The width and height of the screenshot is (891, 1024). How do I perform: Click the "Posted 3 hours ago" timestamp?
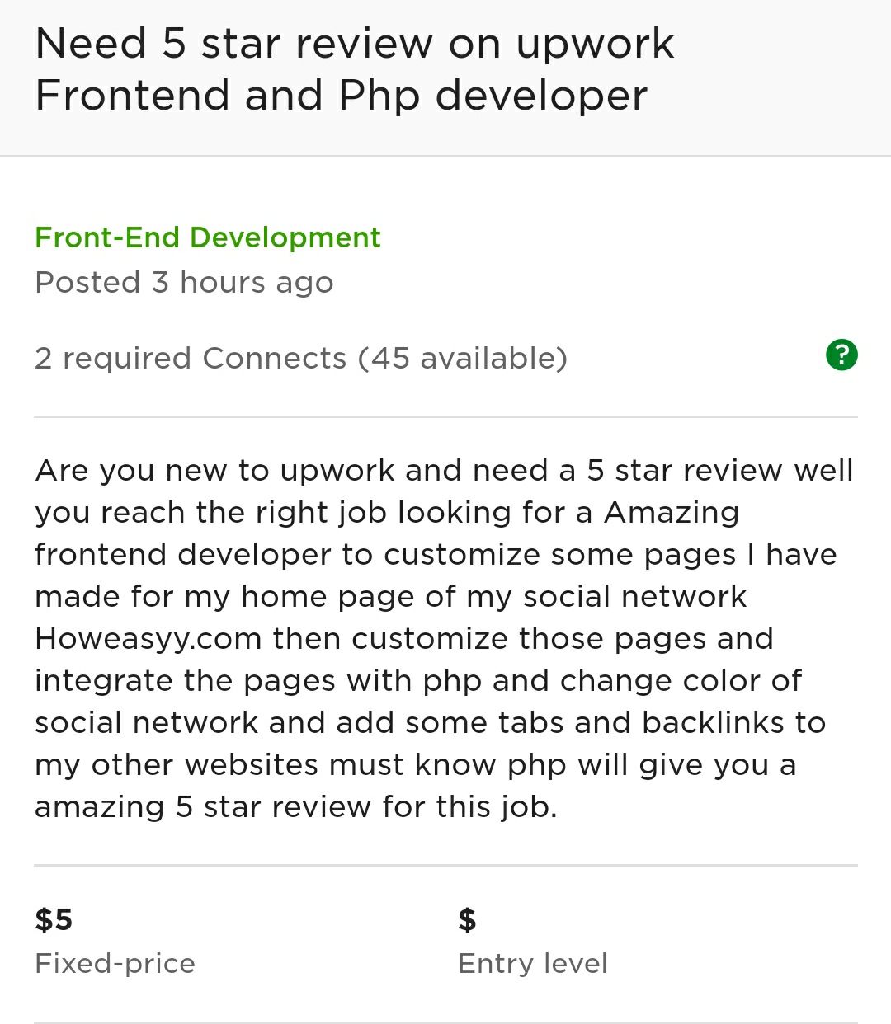coord(184,283)
